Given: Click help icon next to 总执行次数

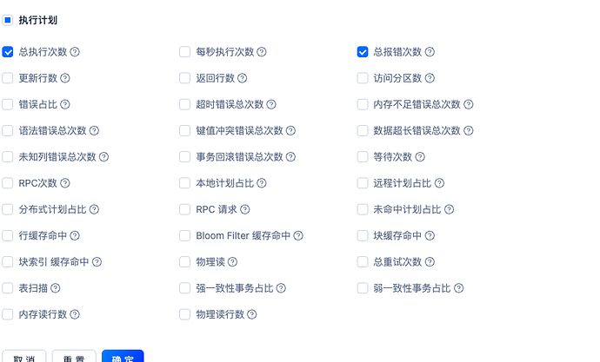Looking at the screenshot, I should [x=75, y=52].
